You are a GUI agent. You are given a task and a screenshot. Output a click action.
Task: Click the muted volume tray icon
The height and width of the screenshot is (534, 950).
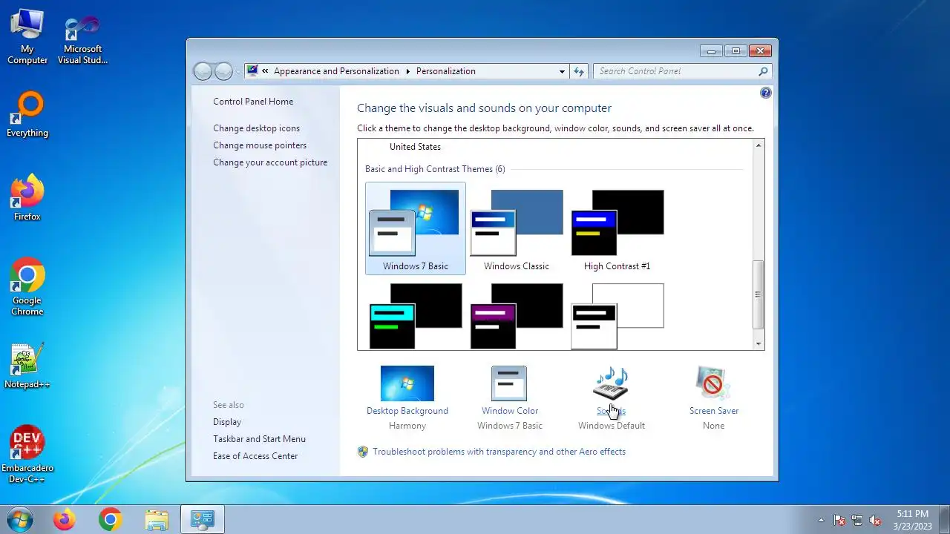(876, 520)
